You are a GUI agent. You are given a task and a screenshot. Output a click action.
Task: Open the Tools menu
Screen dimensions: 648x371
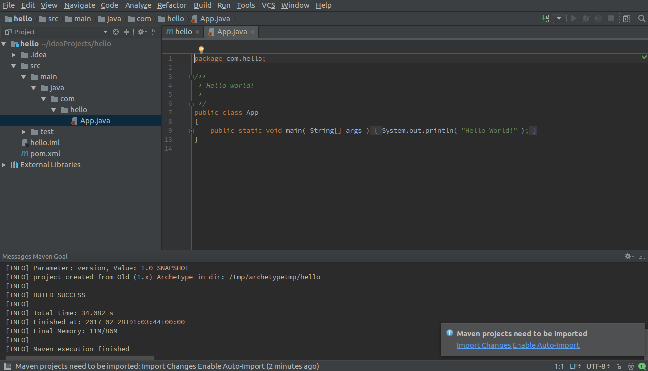coord(246,5)
